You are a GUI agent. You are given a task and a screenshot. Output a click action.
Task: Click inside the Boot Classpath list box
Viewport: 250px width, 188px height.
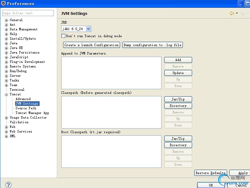pyautogui.click(x=111, y=152)
